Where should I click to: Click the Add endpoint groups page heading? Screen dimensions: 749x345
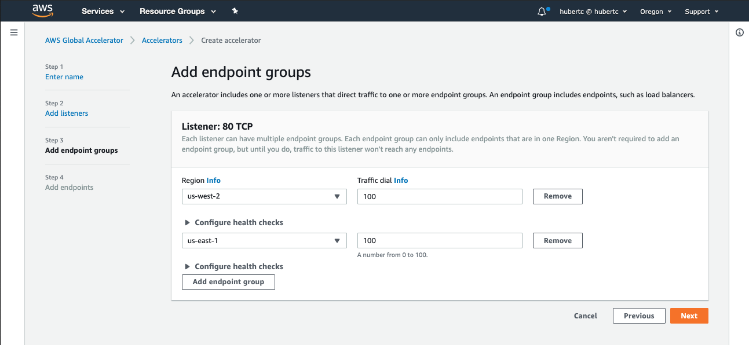pyautogui.click(x=241, y=72)
